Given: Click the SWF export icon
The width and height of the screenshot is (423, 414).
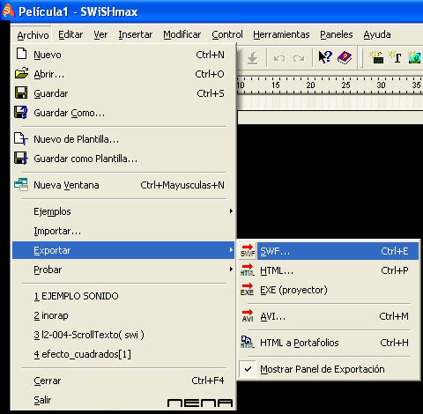Looking at the screenshot, I should click(248, 251).
